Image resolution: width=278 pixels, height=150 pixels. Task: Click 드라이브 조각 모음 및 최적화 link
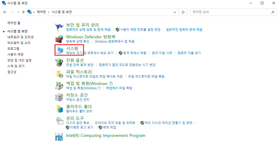115,123
